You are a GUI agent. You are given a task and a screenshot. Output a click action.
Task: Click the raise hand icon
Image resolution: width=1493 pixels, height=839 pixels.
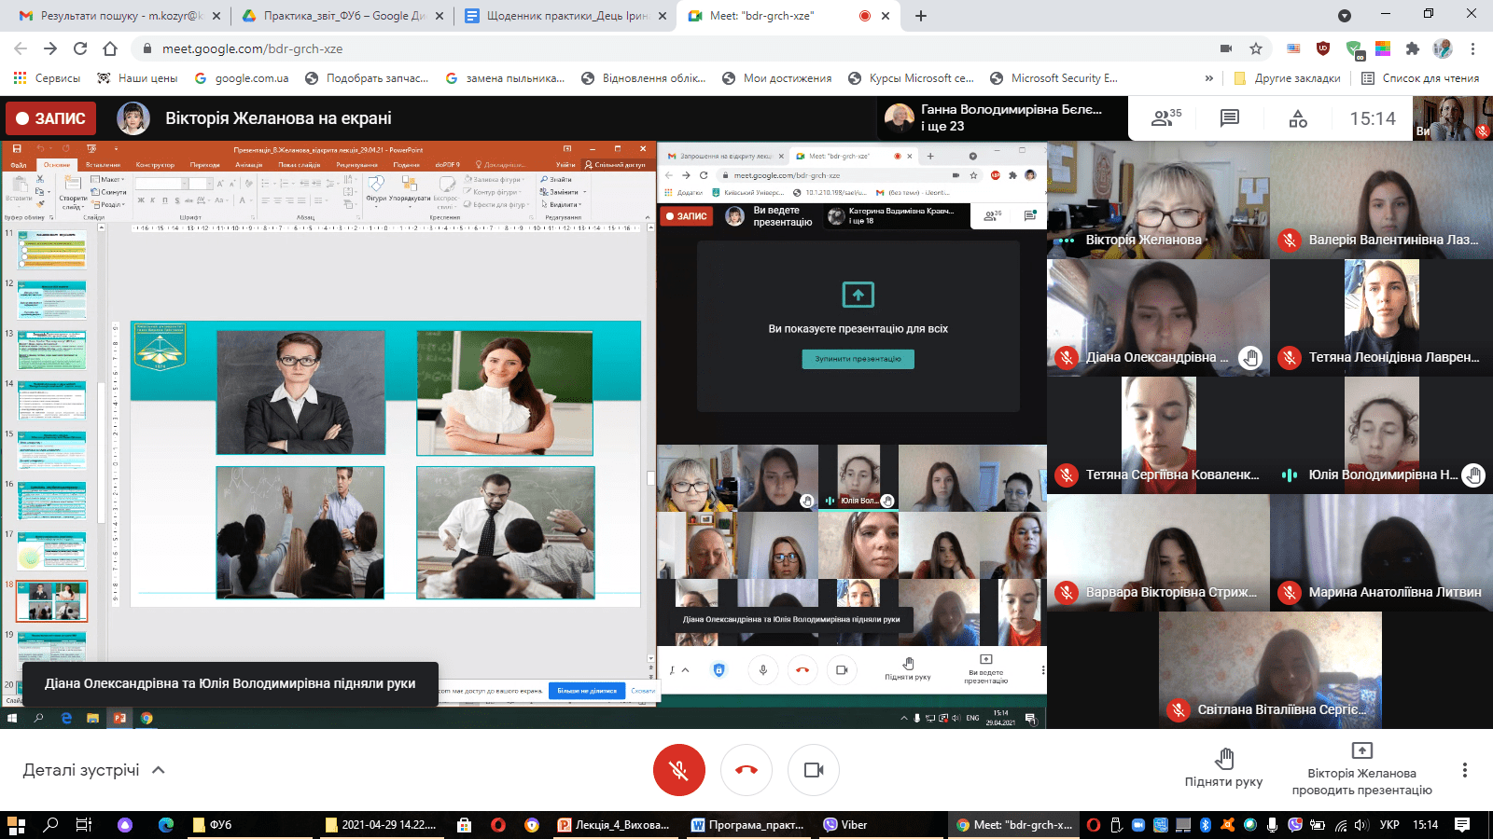click(x=1223, y=758)
